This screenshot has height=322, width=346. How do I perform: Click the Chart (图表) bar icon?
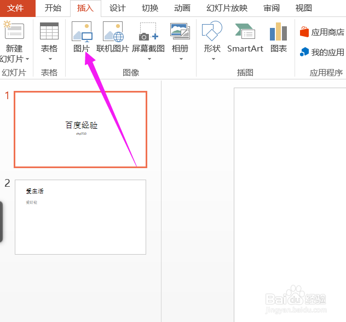(279, 31)
